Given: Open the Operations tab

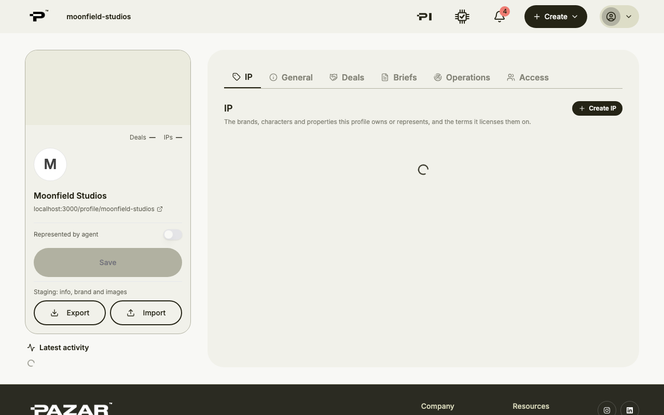Looking at the screenshot, I should pyautogui.click(x=462, y=77).
